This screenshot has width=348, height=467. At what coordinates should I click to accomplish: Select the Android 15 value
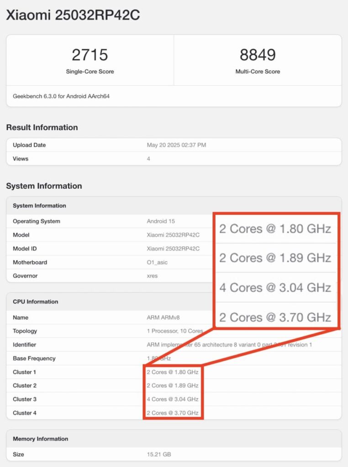coord(161,221)
